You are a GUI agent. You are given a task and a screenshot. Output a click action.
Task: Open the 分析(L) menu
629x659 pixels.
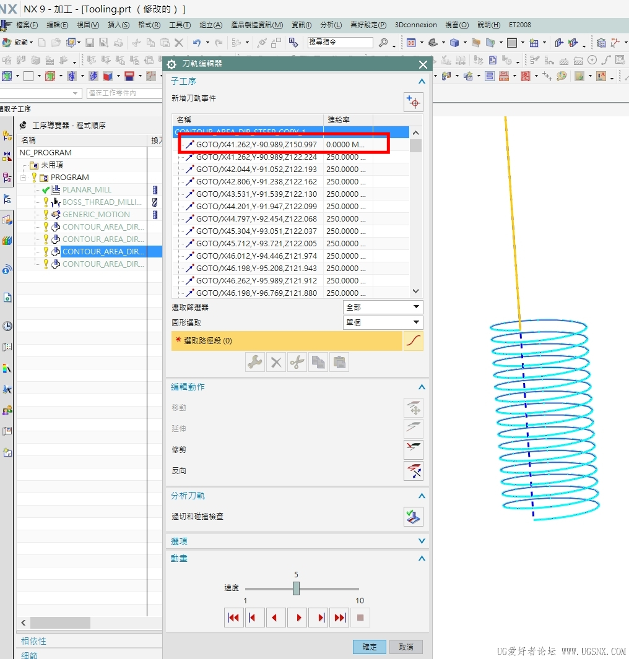click(331, 25)
